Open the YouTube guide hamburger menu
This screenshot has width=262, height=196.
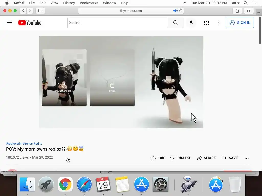point(9,23)
